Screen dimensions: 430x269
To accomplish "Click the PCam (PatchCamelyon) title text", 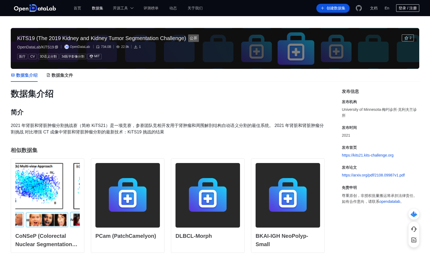I will tap(126, 236).
